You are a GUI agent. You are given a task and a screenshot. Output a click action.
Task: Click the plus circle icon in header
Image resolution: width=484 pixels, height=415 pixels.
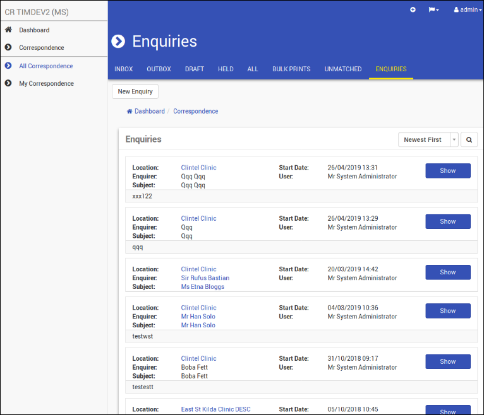pyautogui.click(x=413, y=10)
